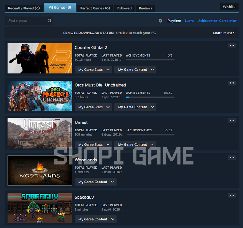Open the Woodlands game thumbnail

[x=40, y=171]
